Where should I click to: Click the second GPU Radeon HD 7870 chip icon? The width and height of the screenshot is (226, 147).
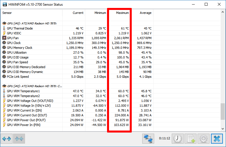coord(4,86)
